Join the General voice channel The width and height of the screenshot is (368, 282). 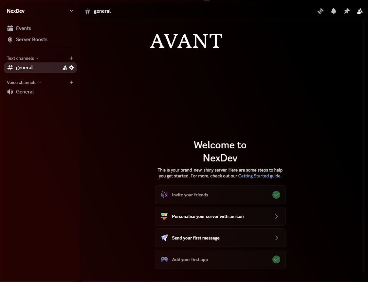click(x=40, y=92)
